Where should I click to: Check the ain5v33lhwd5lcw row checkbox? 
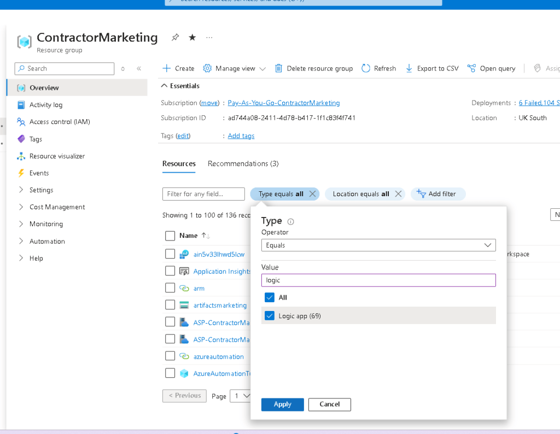[170, 254]
